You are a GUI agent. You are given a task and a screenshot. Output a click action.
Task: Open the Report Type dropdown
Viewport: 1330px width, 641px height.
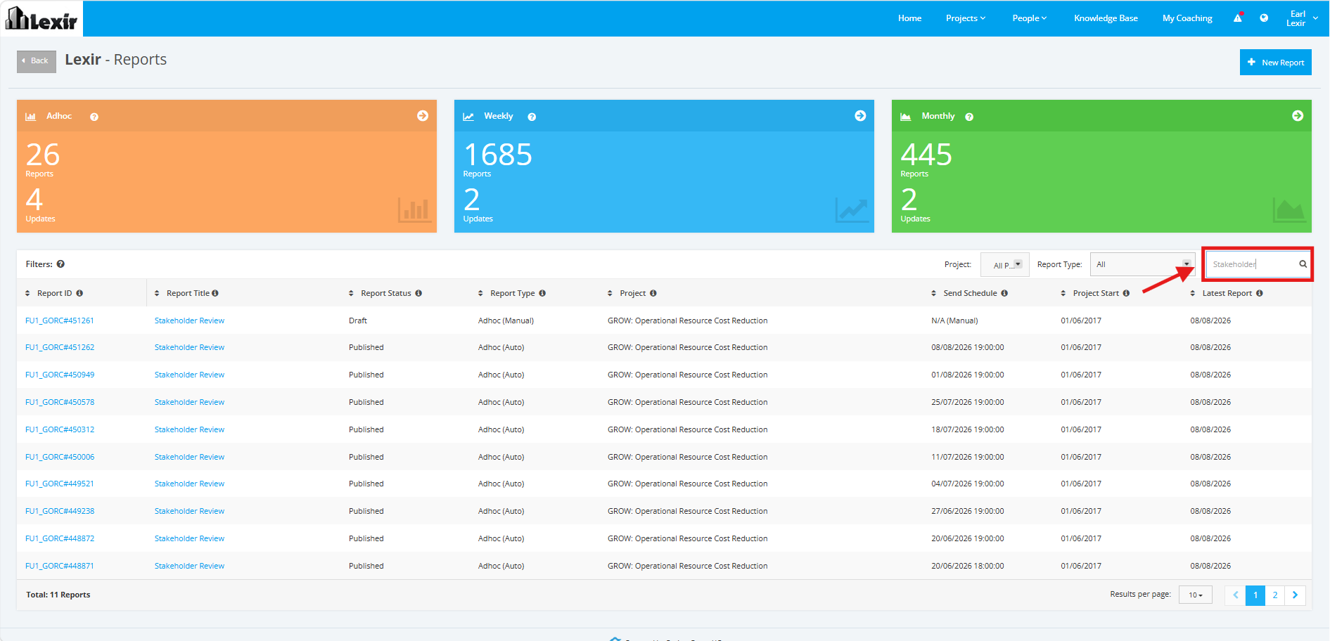tap(1142, 264)
